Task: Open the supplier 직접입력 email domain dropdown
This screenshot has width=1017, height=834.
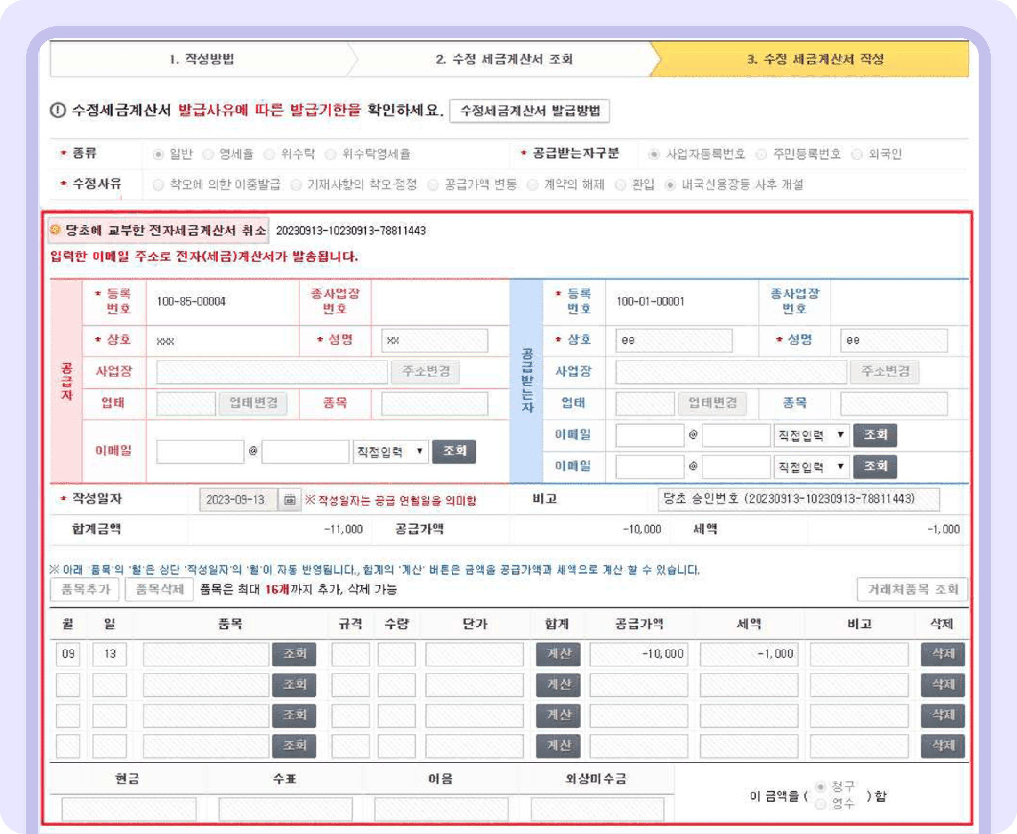Action: [x=390, y=450]
